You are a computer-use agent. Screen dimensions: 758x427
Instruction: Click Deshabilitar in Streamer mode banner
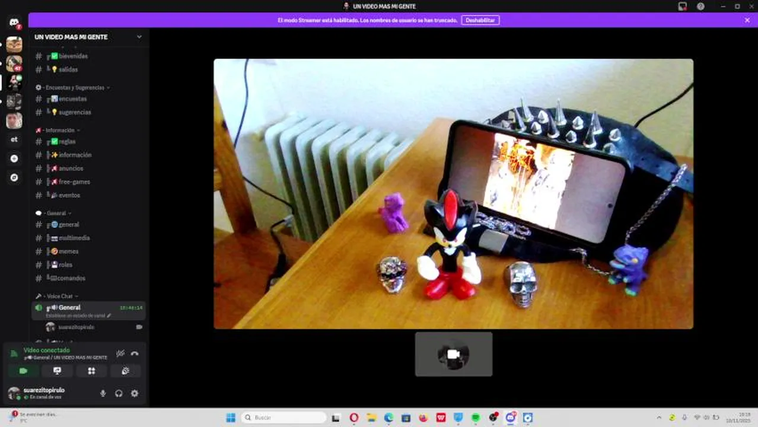pos(480,20)
